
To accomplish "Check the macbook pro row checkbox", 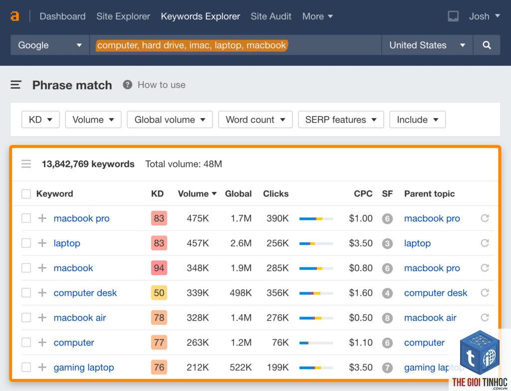I will click(x=26, y=218).
